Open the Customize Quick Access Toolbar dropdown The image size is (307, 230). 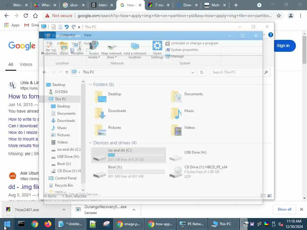coord(79,27)
